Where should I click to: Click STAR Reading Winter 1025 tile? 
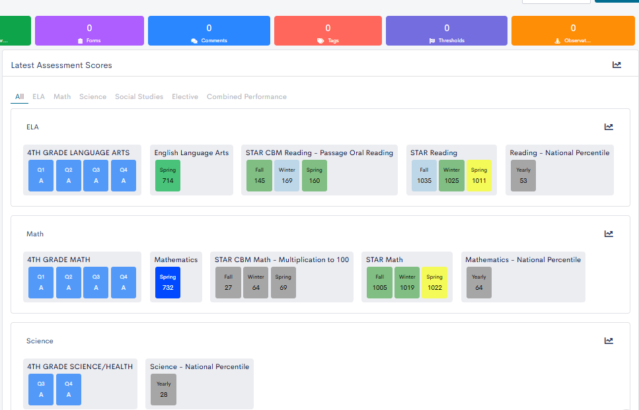[x=451, y=176]
